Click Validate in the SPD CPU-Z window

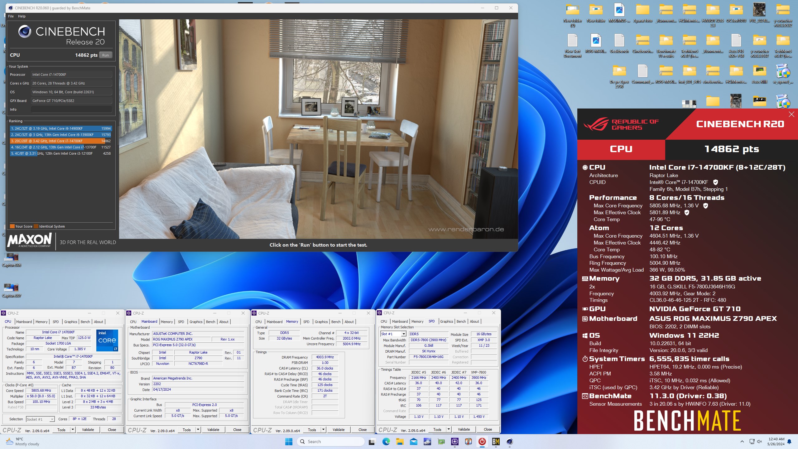(464, 429)
